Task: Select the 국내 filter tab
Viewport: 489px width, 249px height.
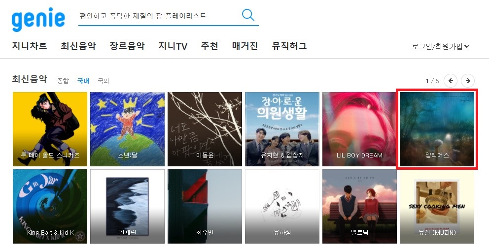Action: point(83,81)
